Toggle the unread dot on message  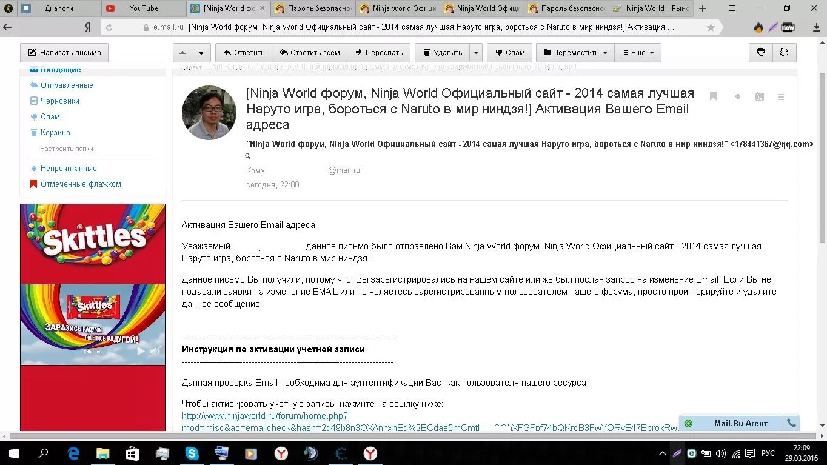(x=738, y=96)
